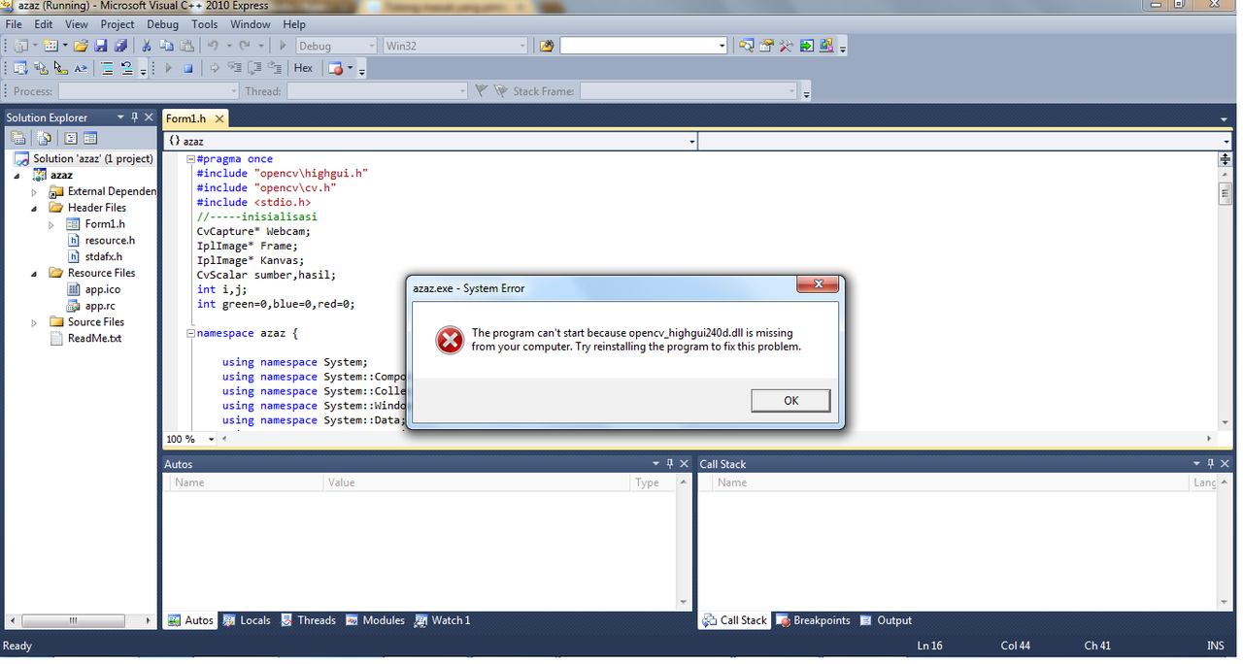Screen dimensions: 1243x664
Task: Click Solution Explorer Properties icon
Action: [17, 138]
